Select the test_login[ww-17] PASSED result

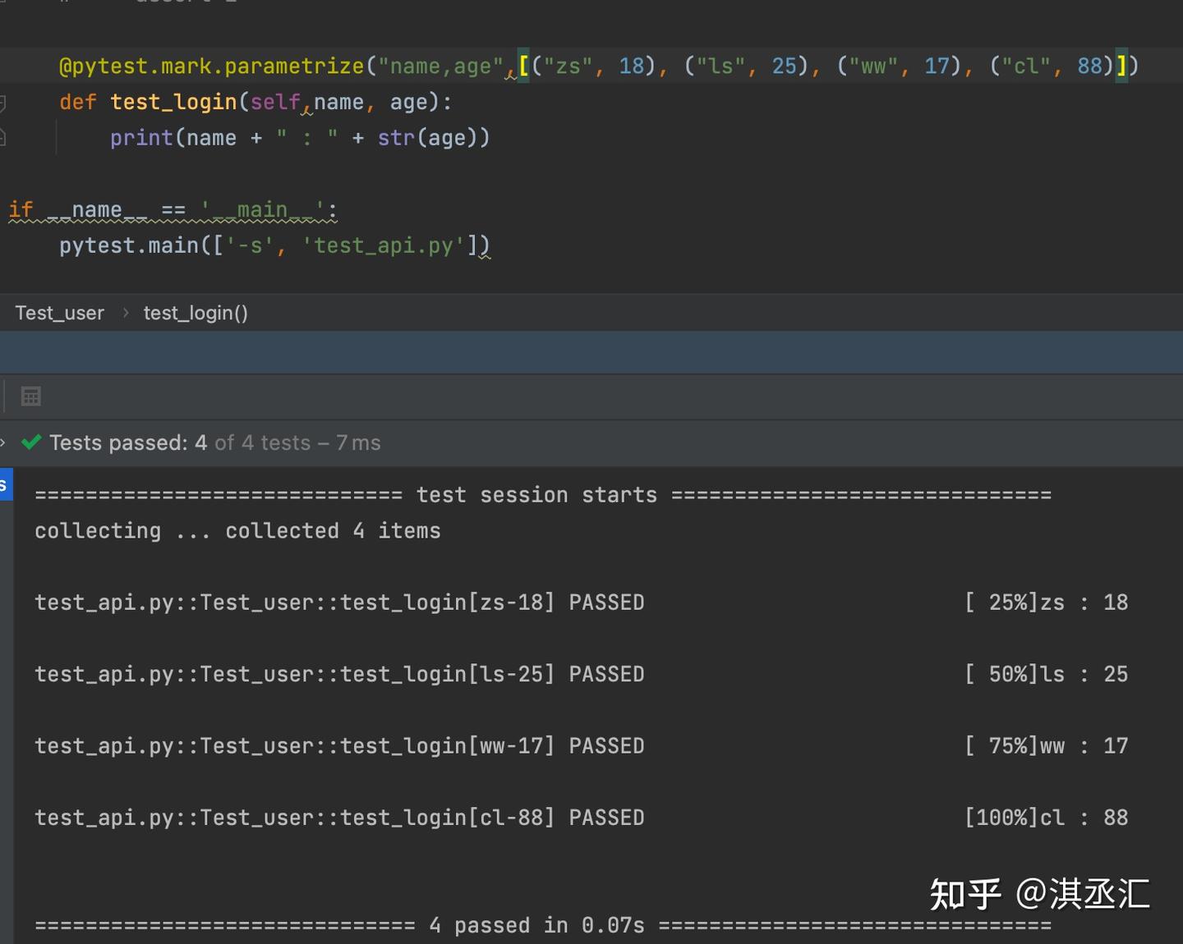(x=338, y=745)
